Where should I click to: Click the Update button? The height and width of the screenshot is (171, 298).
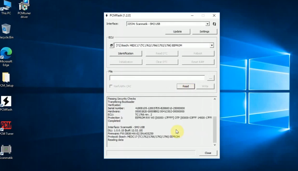[x=178, y=32]
